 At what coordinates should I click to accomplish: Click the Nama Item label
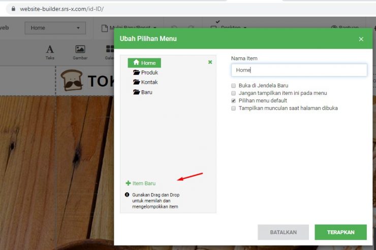coord(244,58)
